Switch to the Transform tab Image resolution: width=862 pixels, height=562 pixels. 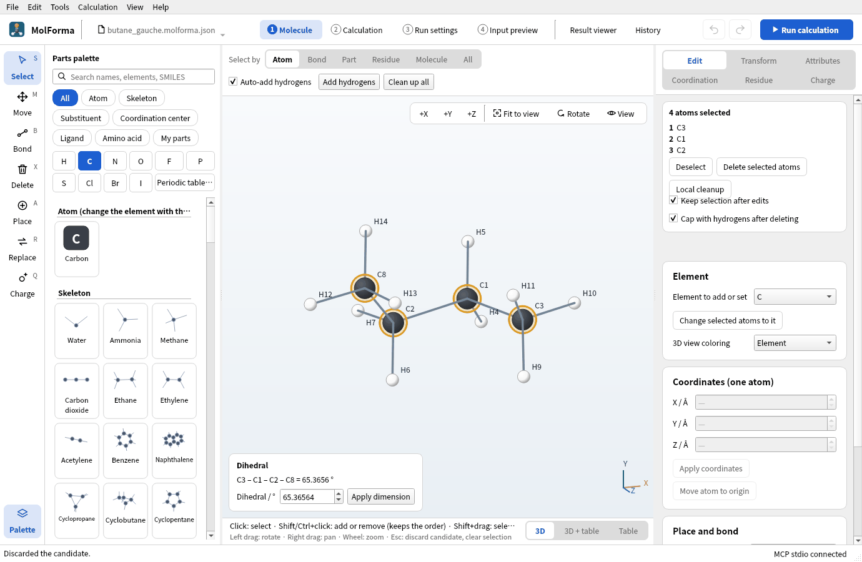point(759,61)
